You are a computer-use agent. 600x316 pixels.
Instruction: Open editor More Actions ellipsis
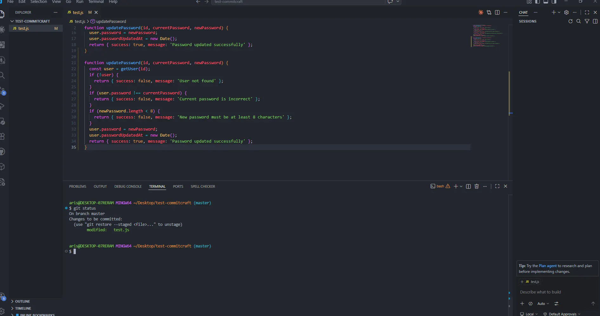[x=505, y=12]
